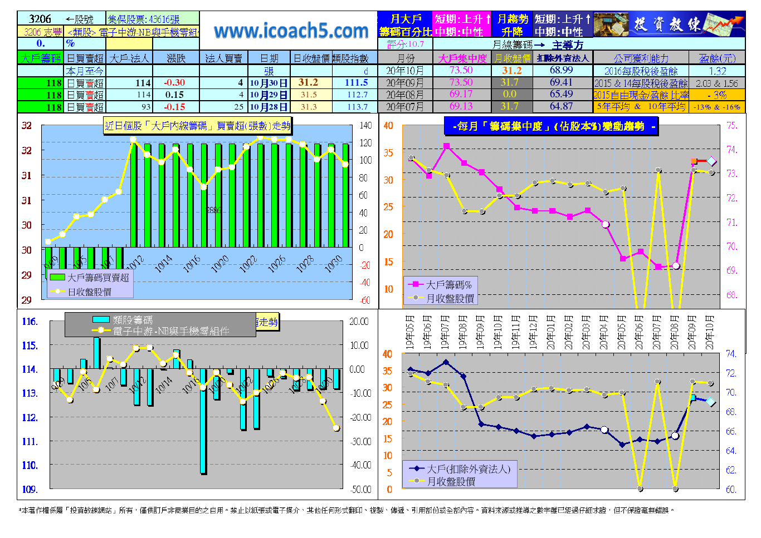Click the yellow 月收盤股價 legend marker in top-right chart
761x538 pixels.
pos(416,298)
